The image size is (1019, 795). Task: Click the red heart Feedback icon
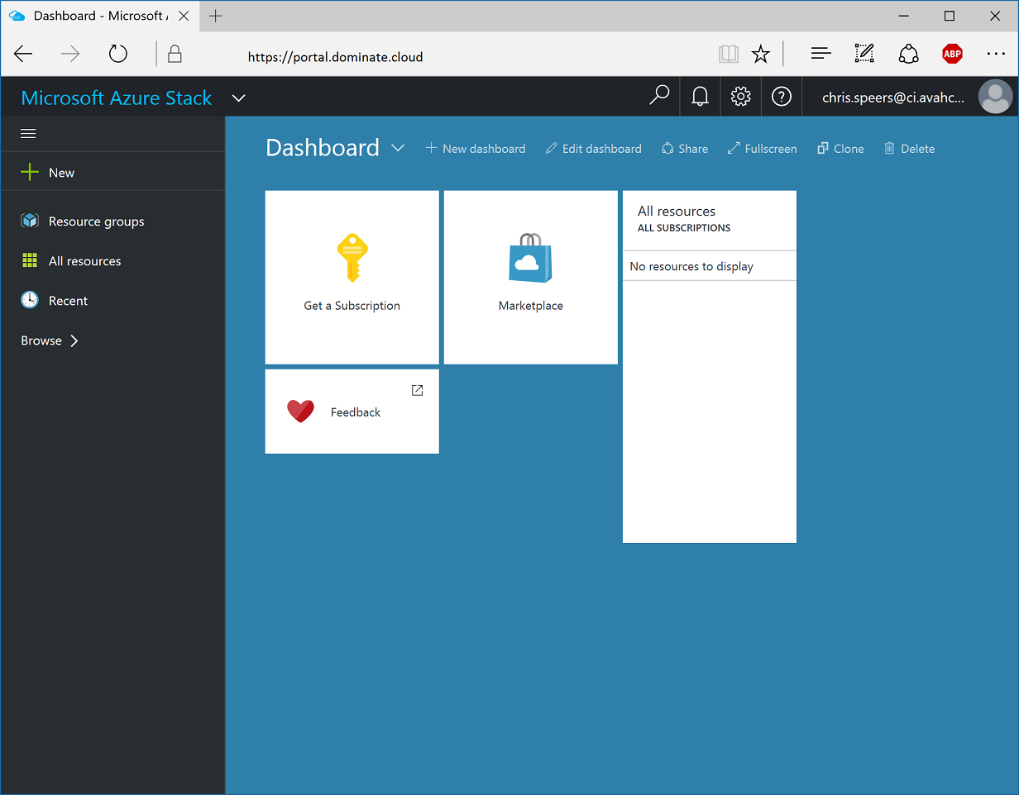point(300,411)
